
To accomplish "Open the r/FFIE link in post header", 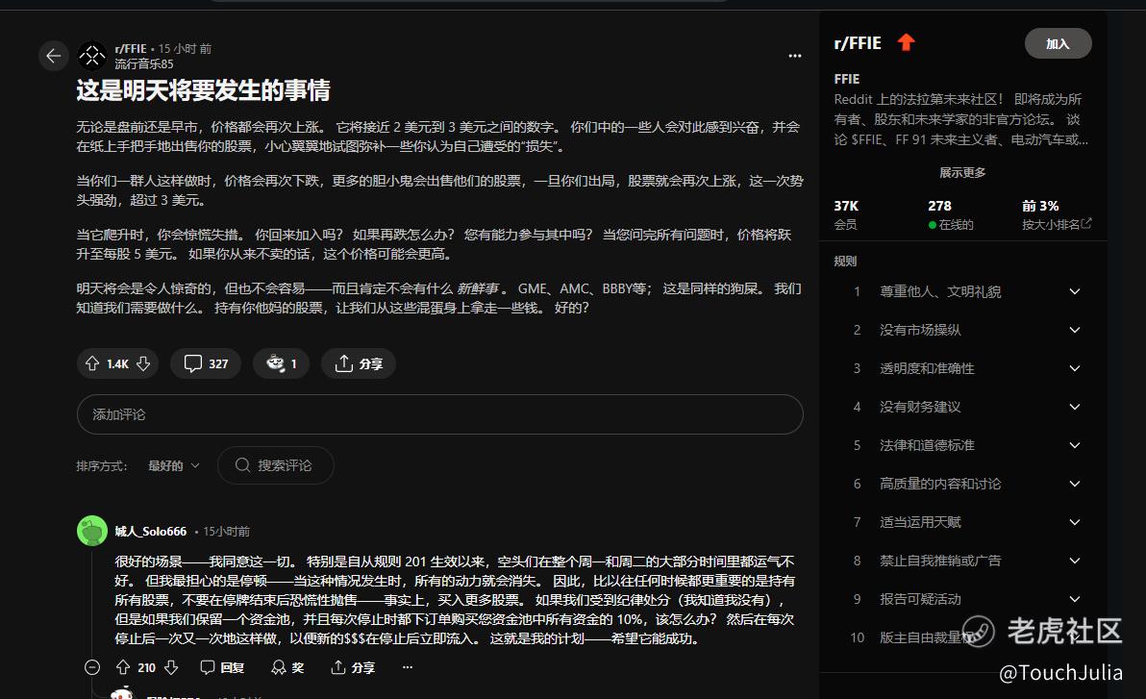I will (x=131, y=48).
